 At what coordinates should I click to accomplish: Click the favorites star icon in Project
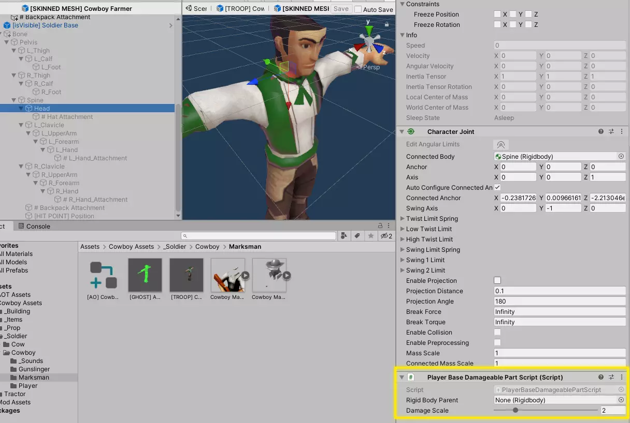click(371, 236)
